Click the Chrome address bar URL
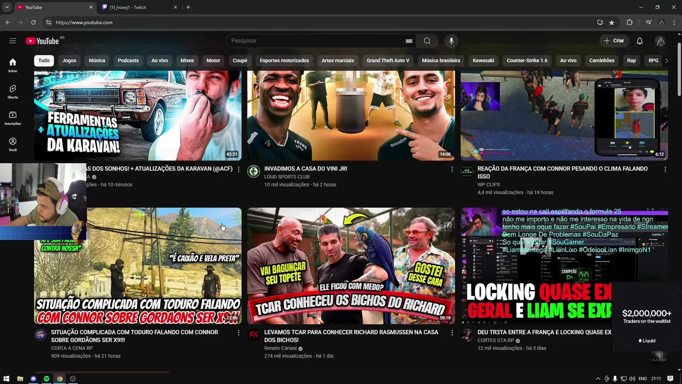This screenshot has width=682, height=384. click(84, 22)
